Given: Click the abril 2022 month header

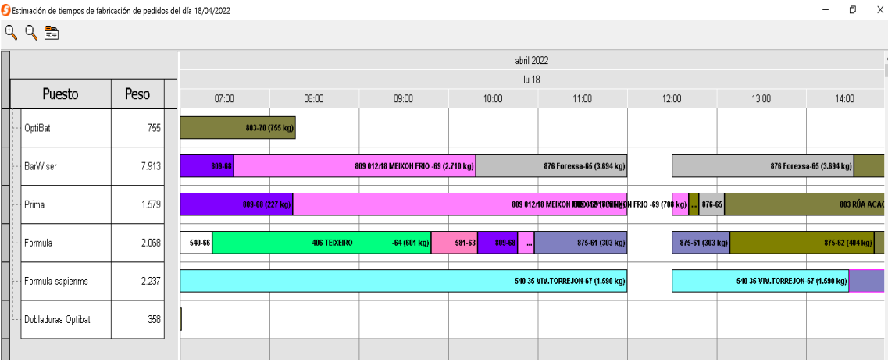Looking at the screenshot, I should coord(531,61).
